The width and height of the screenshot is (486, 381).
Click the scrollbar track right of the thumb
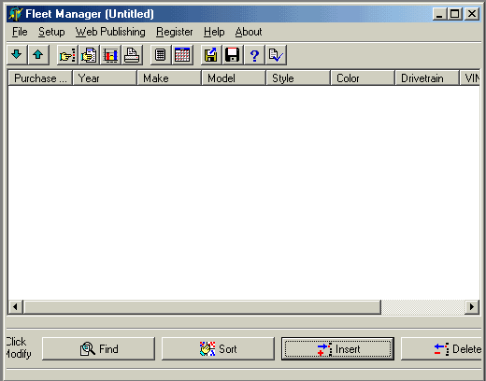[x=423, y=307]
